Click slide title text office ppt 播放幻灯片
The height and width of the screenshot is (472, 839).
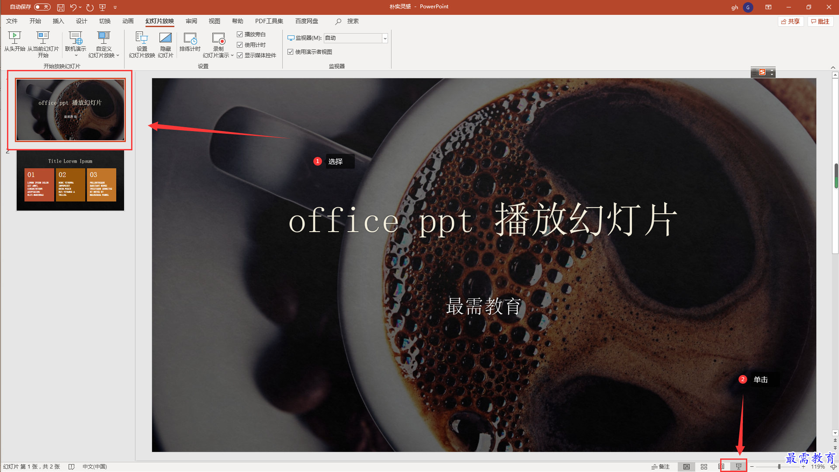[483, 220]
